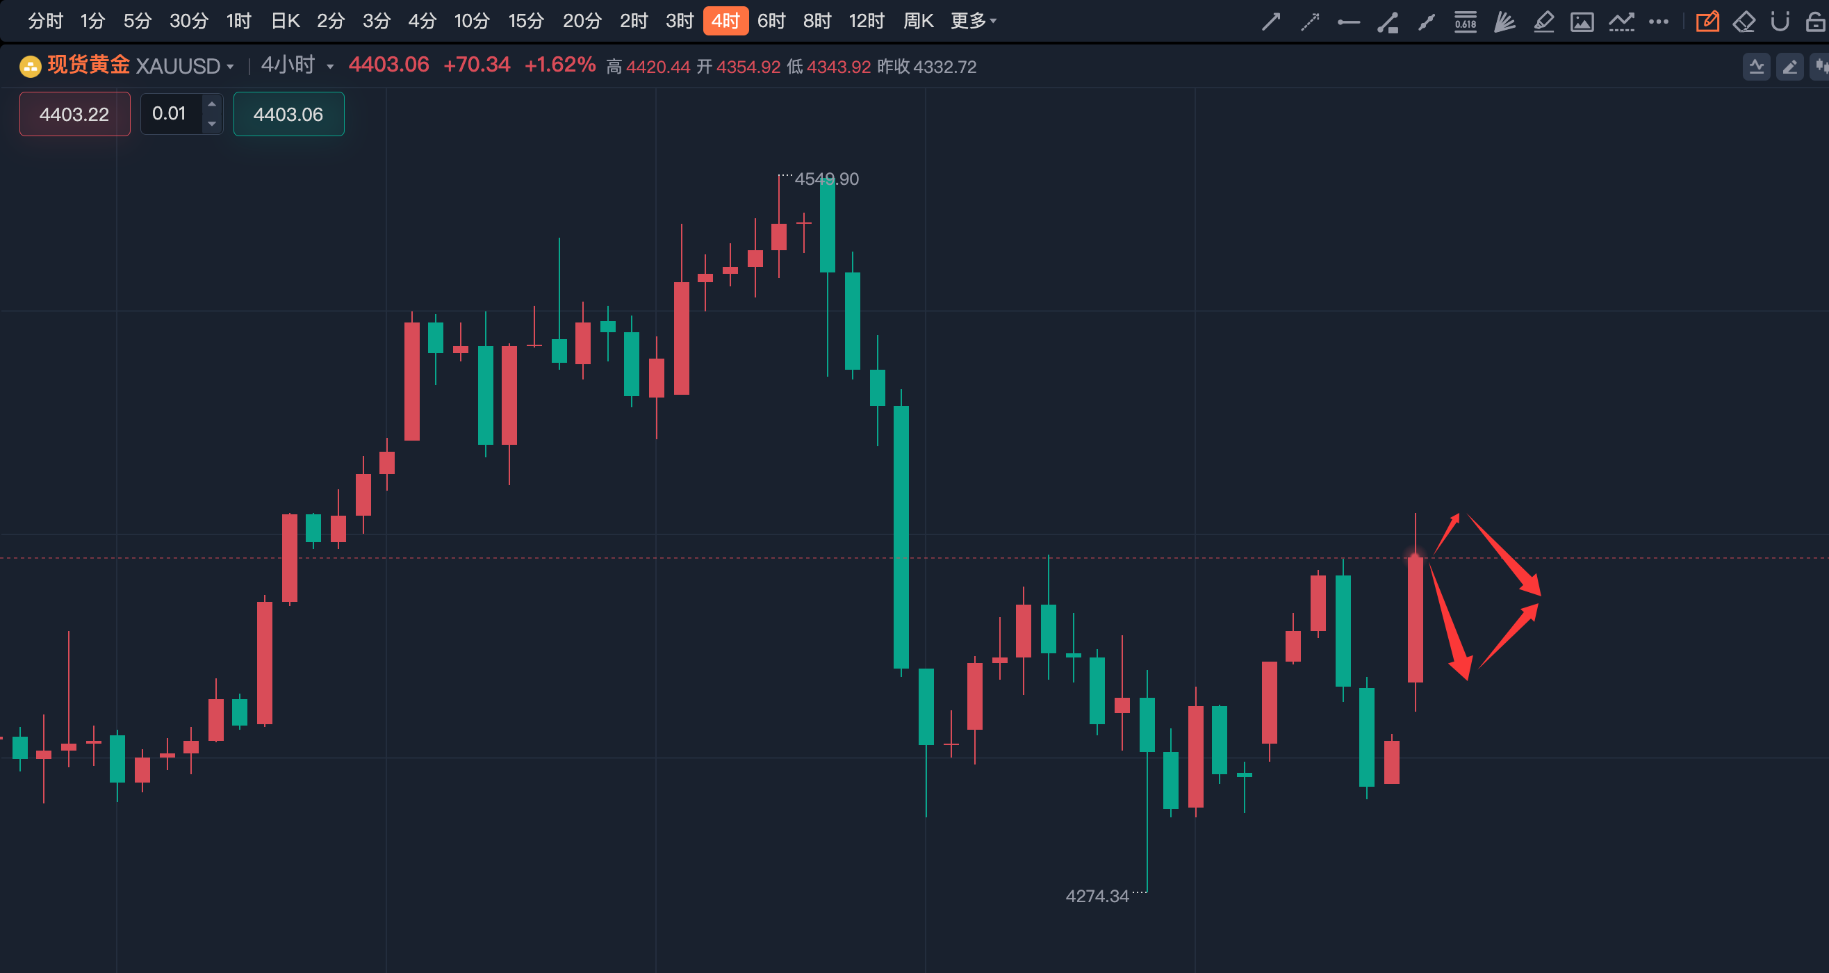
Task: Open the 4小时 period dropdown
Action: click(330, 67)
